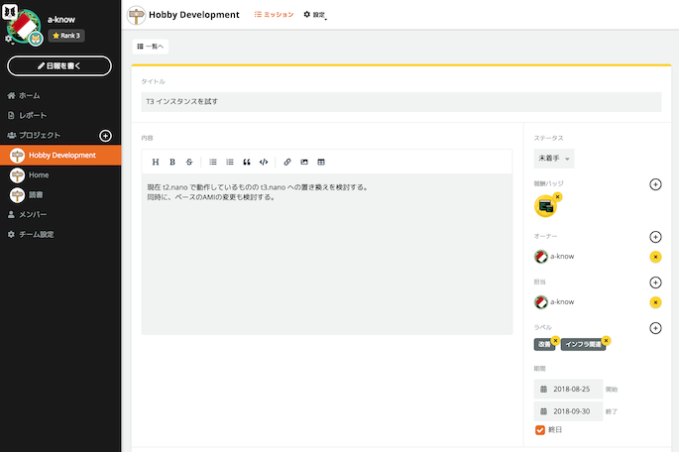Click assignee a-know name
Viewport: 679px width, 452px height.
tap(562, 301)
